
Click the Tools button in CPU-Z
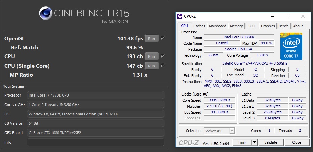coord(242,142)
